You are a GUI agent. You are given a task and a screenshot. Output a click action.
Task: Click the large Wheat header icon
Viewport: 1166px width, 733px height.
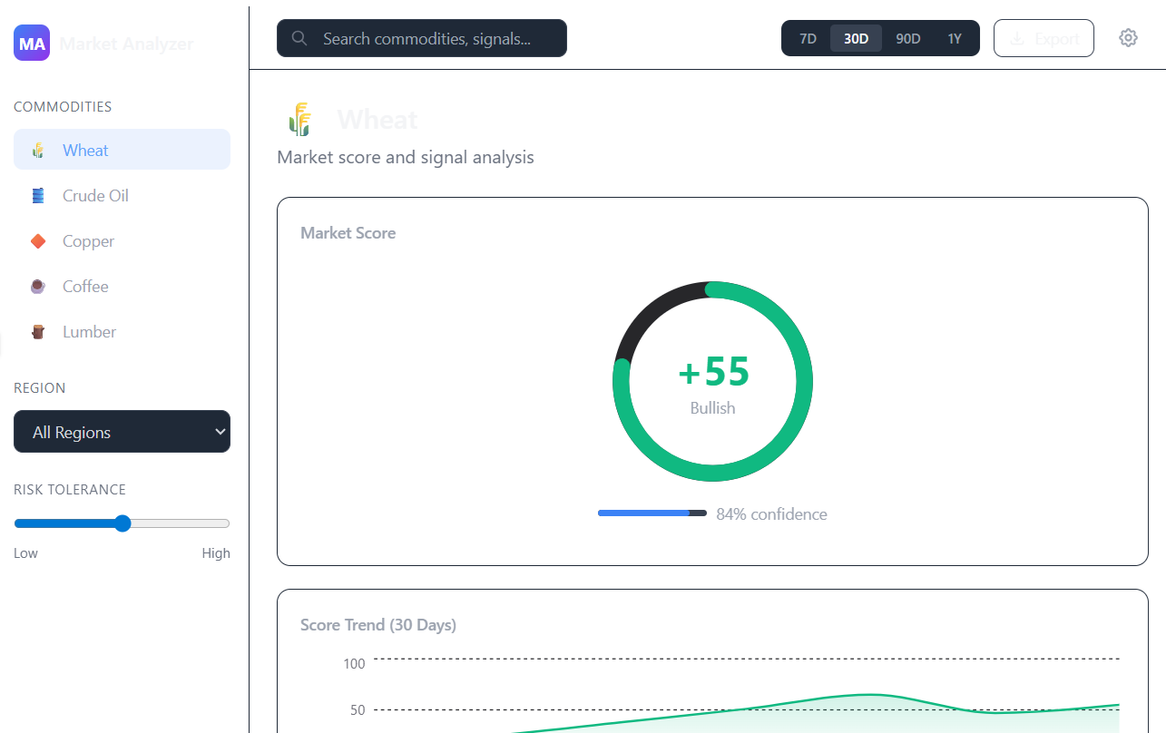pyautogui.click(x=300, y=120)
